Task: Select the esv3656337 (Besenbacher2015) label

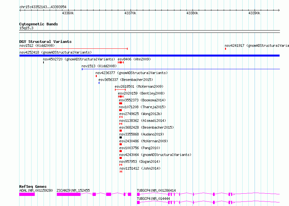Action: coord(126,80)
